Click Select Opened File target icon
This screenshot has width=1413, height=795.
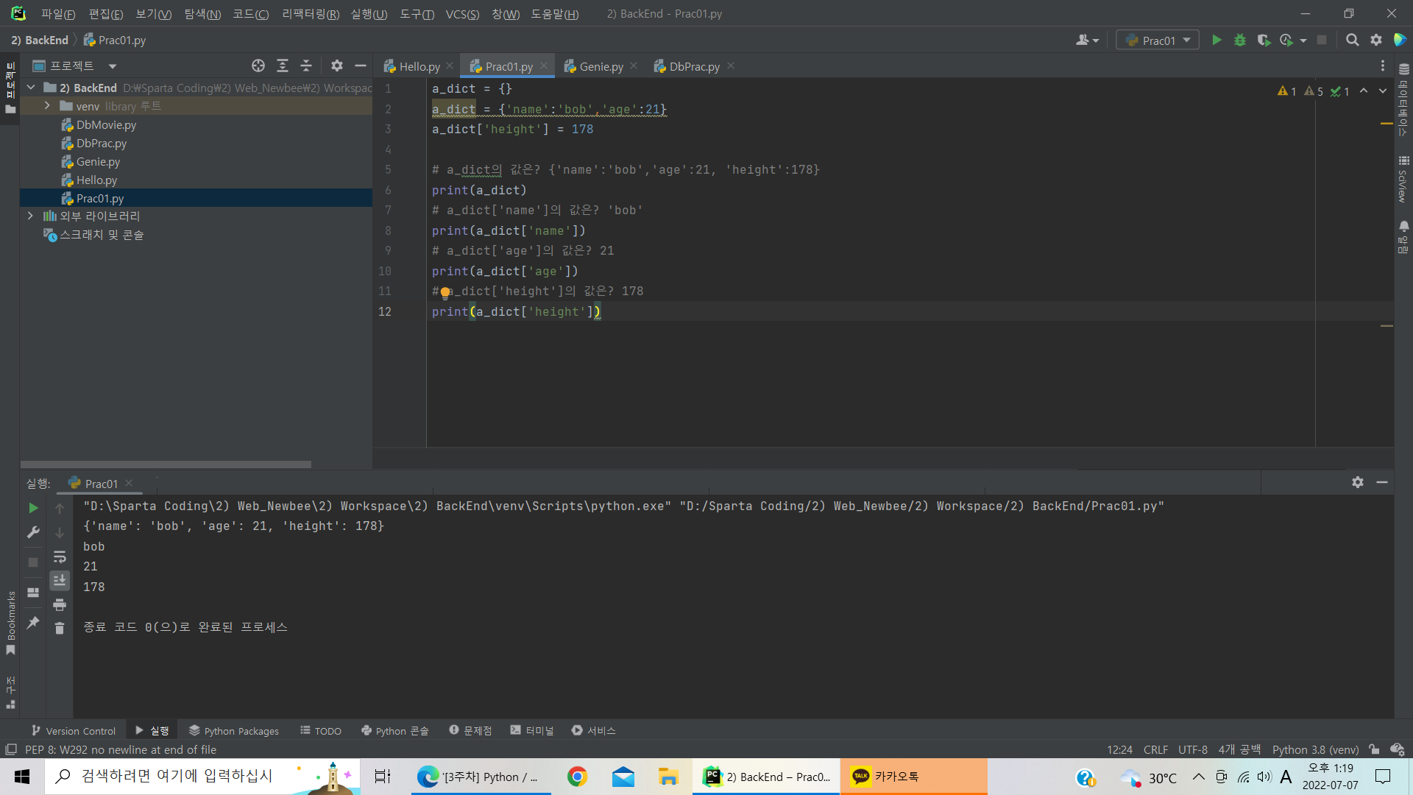258,66
